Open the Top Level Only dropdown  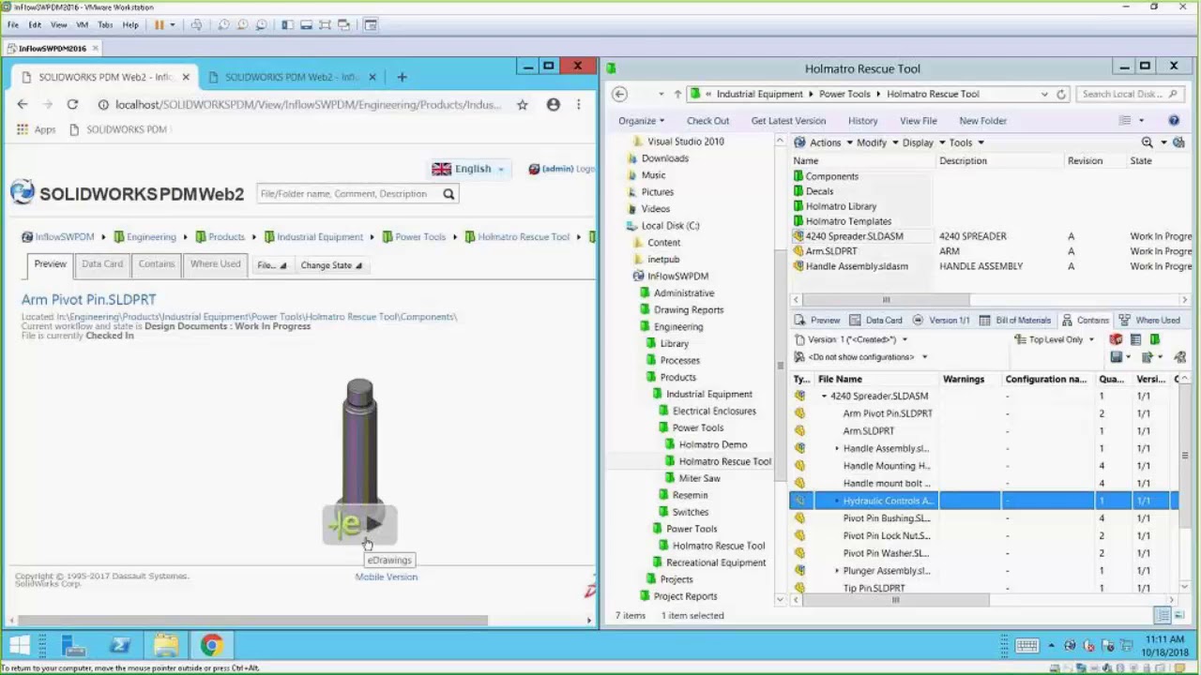pyautogui.click(x=1056, y=339)
